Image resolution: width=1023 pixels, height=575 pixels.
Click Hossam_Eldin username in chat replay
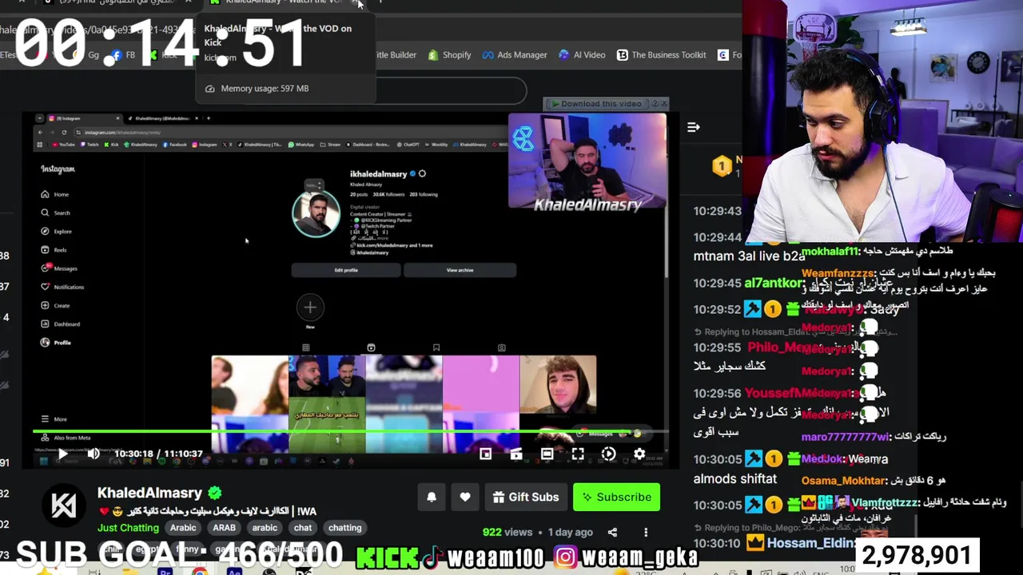pyautogui.click(x=810, y=543)
